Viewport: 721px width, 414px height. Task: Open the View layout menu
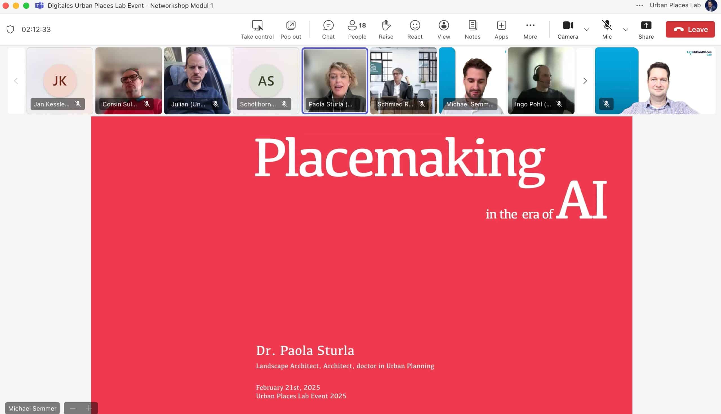coord(444,29)
